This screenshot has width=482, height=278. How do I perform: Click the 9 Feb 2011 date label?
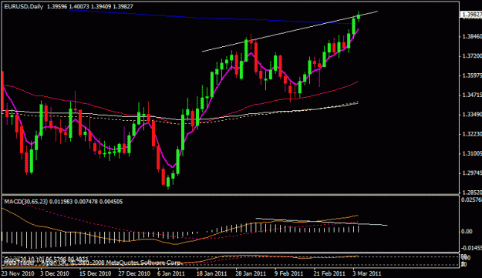288,273
